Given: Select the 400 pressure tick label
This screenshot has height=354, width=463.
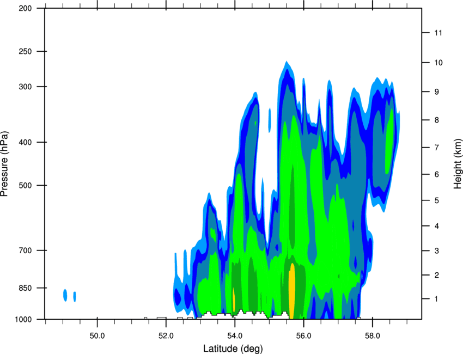Looking at the screenshot, I should pos(25,142).
